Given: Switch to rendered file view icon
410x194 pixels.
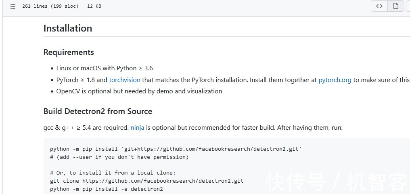Looking at the screenshot, I should 396,6.
